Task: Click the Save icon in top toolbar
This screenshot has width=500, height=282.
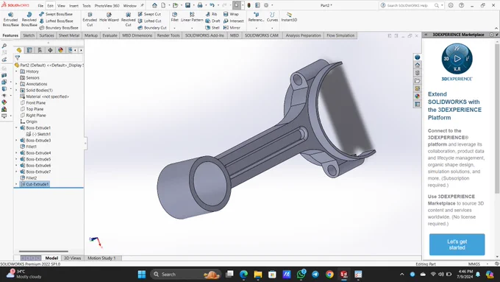Action: tap(187, 5)
